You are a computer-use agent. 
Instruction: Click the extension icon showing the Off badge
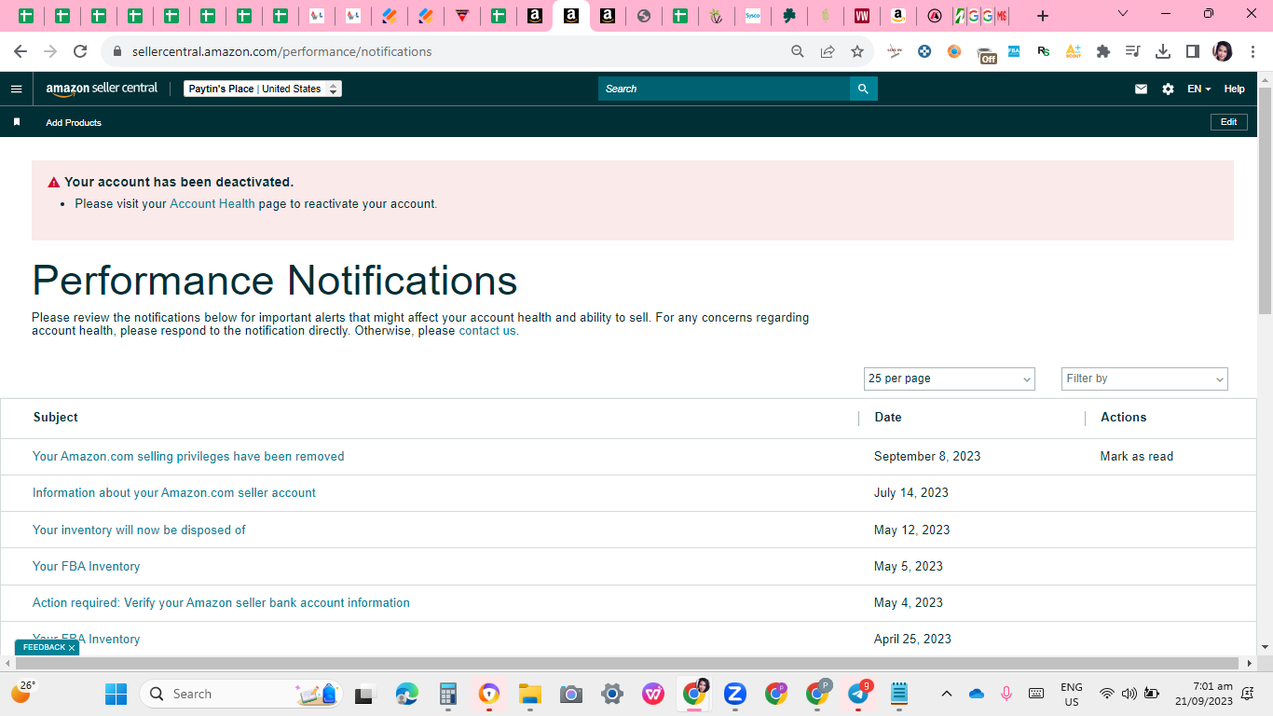(x=986, y=53)
